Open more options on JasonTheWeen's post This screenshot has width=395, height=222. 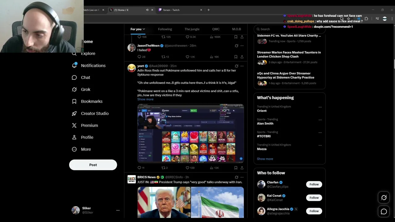click(242, 46)
